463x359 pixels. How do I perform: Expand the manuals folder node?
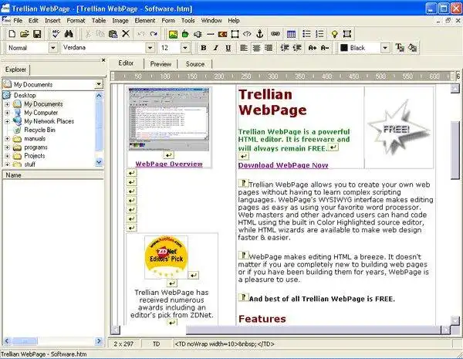coord(8,138)
